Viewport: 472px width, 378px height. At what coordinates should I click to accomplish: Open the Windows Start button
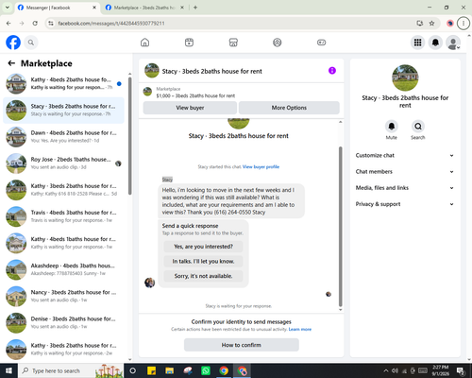[8, 370]
